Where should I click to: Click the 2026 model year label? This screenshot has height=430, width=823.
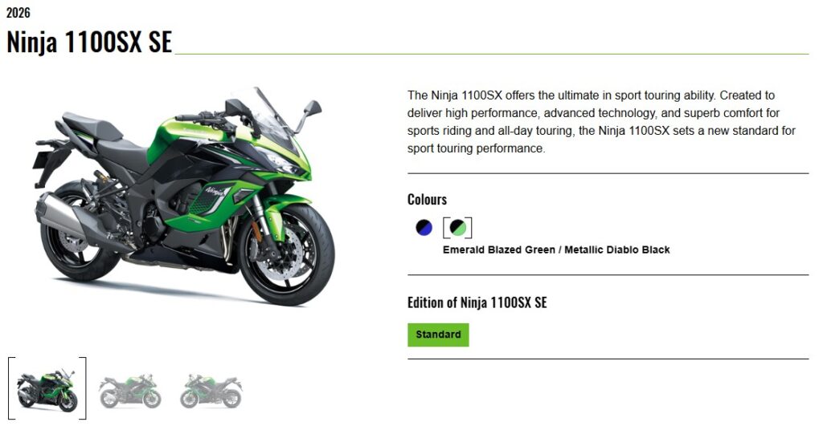click(18, 12)
